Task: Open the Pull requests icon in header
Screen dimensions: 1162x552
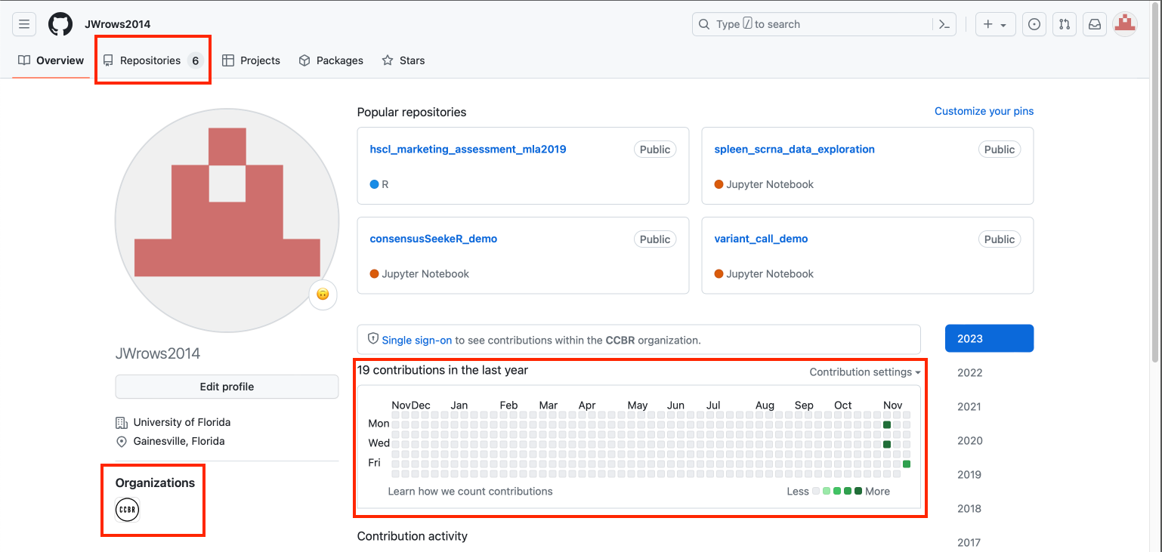Action: coord(1065,24)
